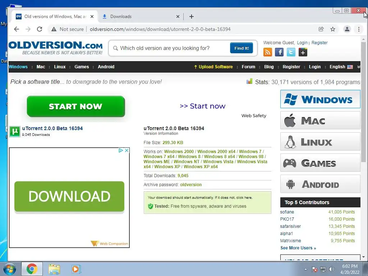368x276 pixels.
Task: Select Linux in the nav bar
Action: (x=60, y=66)
